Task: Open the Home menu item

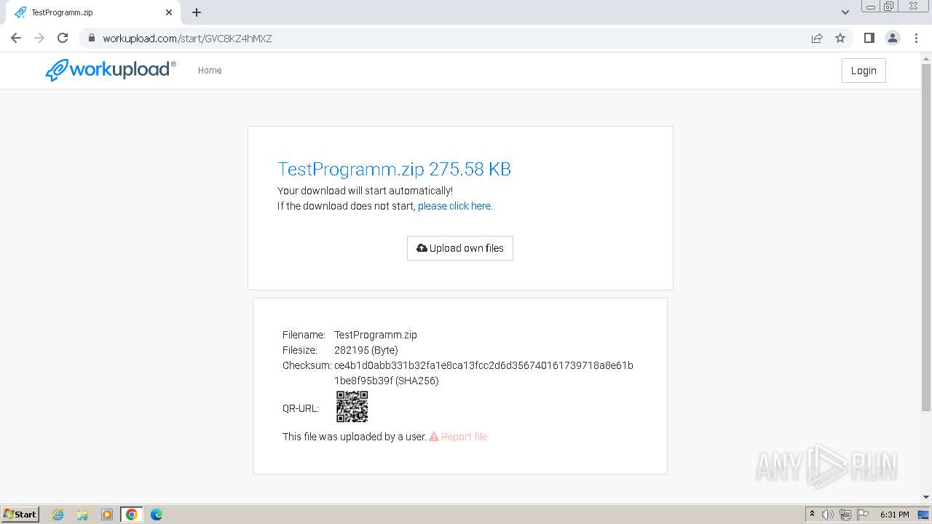Action: pyautogui.click(x=210, y=71)
